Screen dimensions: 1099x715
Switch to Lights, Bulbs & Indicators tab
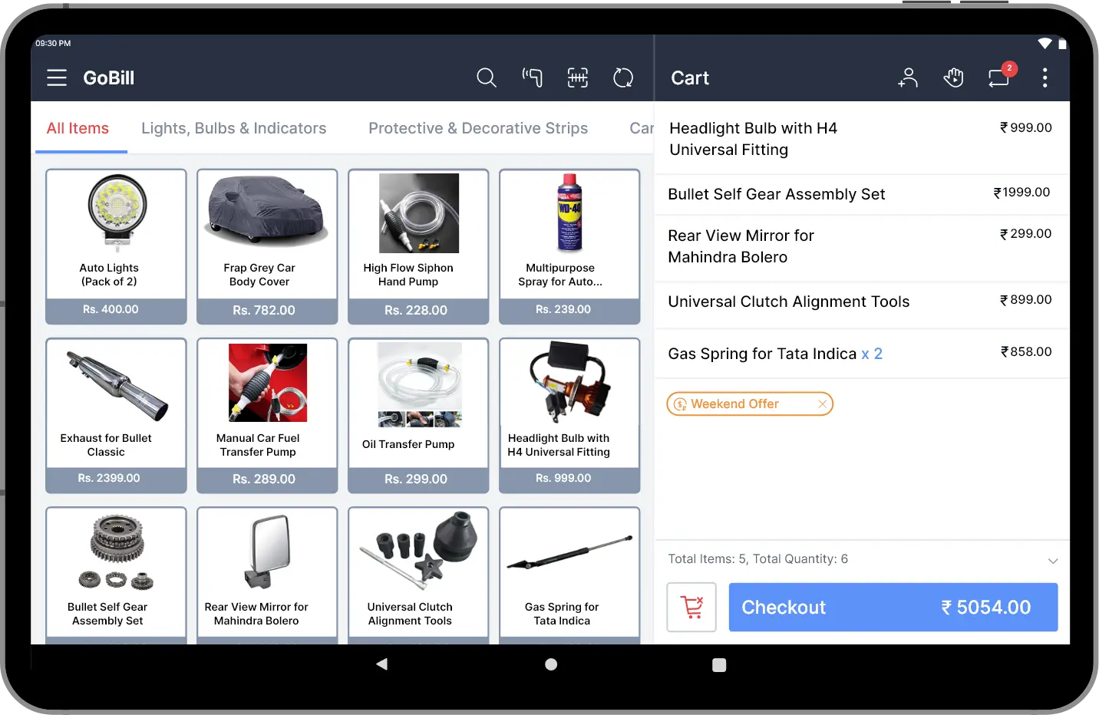(234, 128)
